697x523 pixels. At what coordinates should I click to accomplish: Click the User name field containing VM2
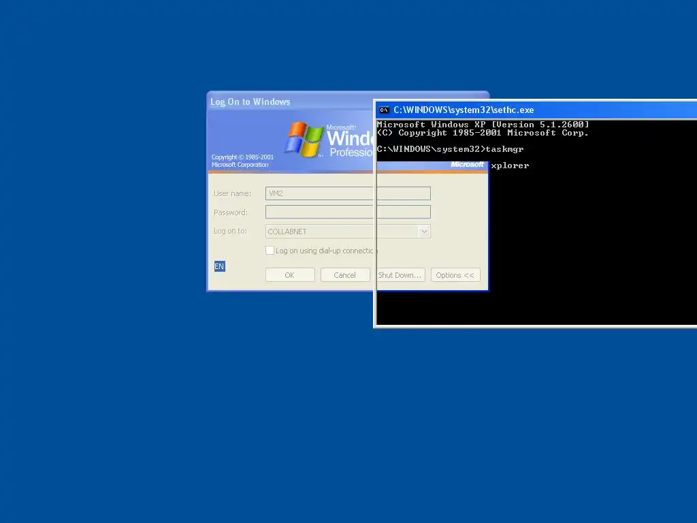[x=348, y=193]
